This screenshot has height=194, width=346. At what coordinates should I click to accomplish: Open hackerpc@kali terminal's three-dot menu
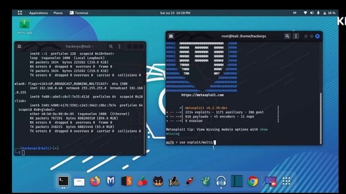[119, 46]
